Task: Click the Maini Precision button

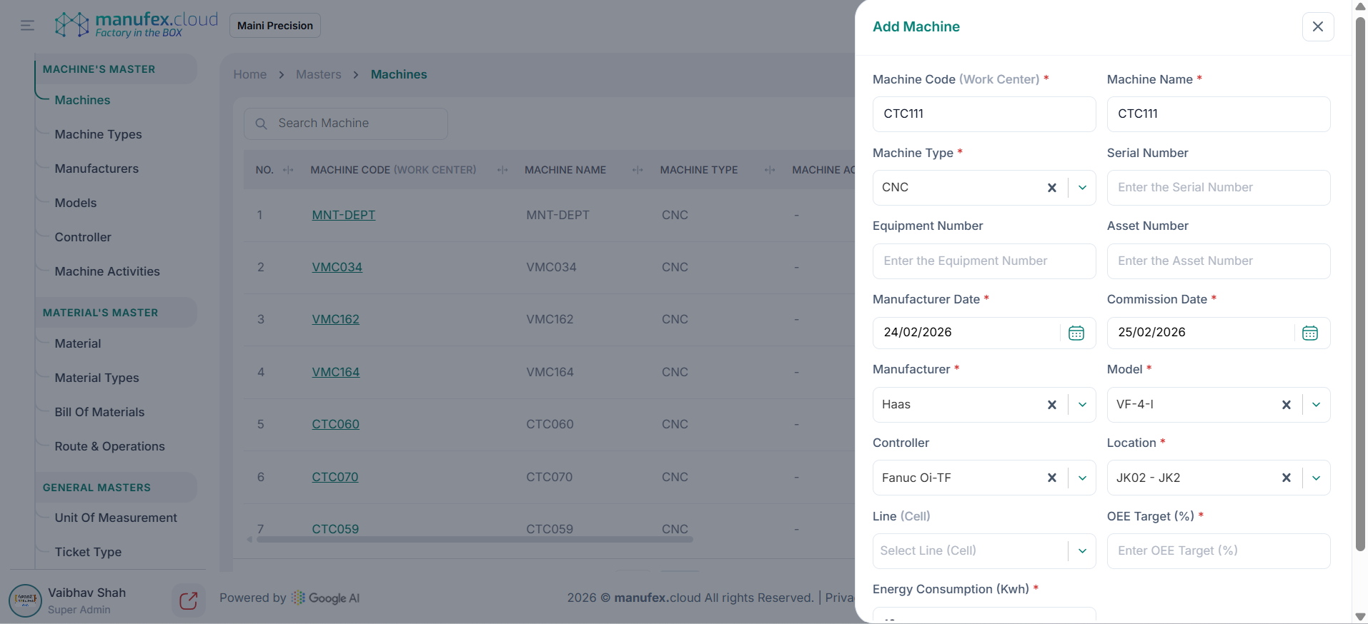Action: click(x=274, y=26)
